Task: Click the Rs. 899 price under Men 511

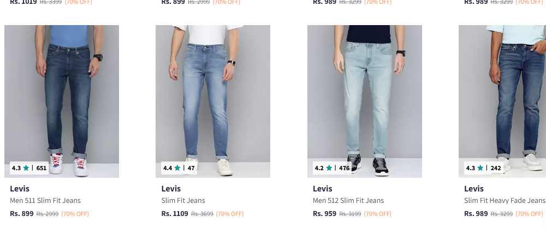Action: point(22,214)
